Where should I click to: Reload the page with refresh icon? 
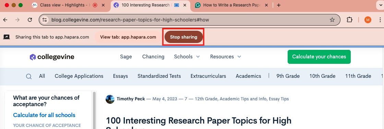coord(30,20)
